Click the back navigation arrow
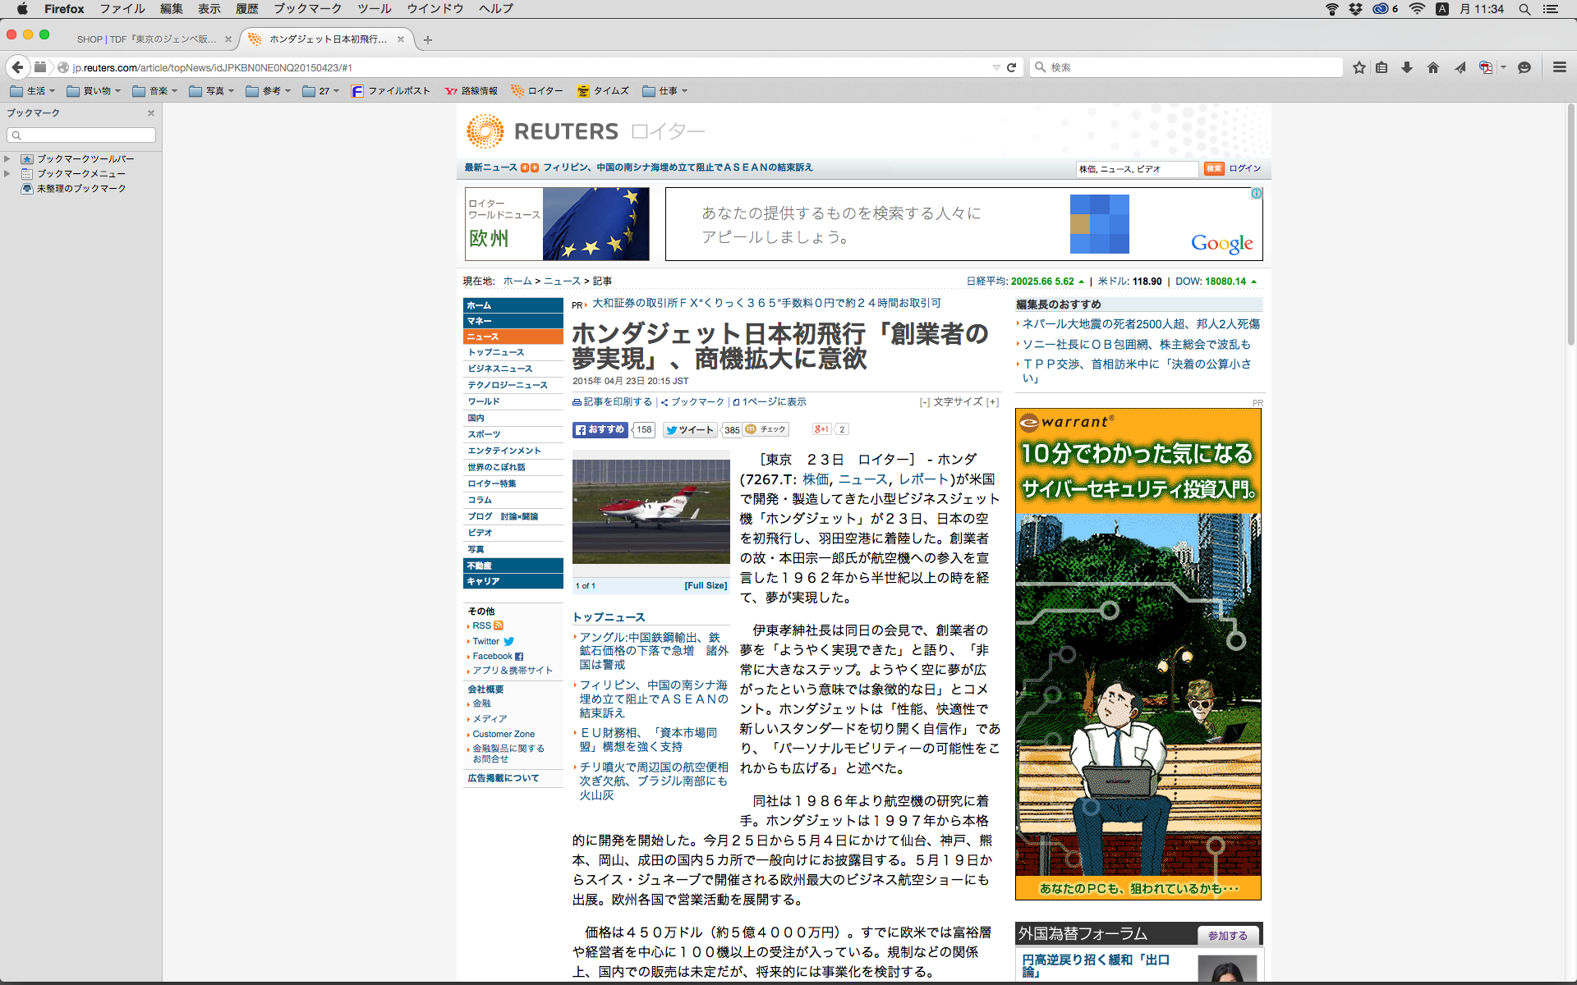Viewport: 1577px width, 985px height. [18, 67]
